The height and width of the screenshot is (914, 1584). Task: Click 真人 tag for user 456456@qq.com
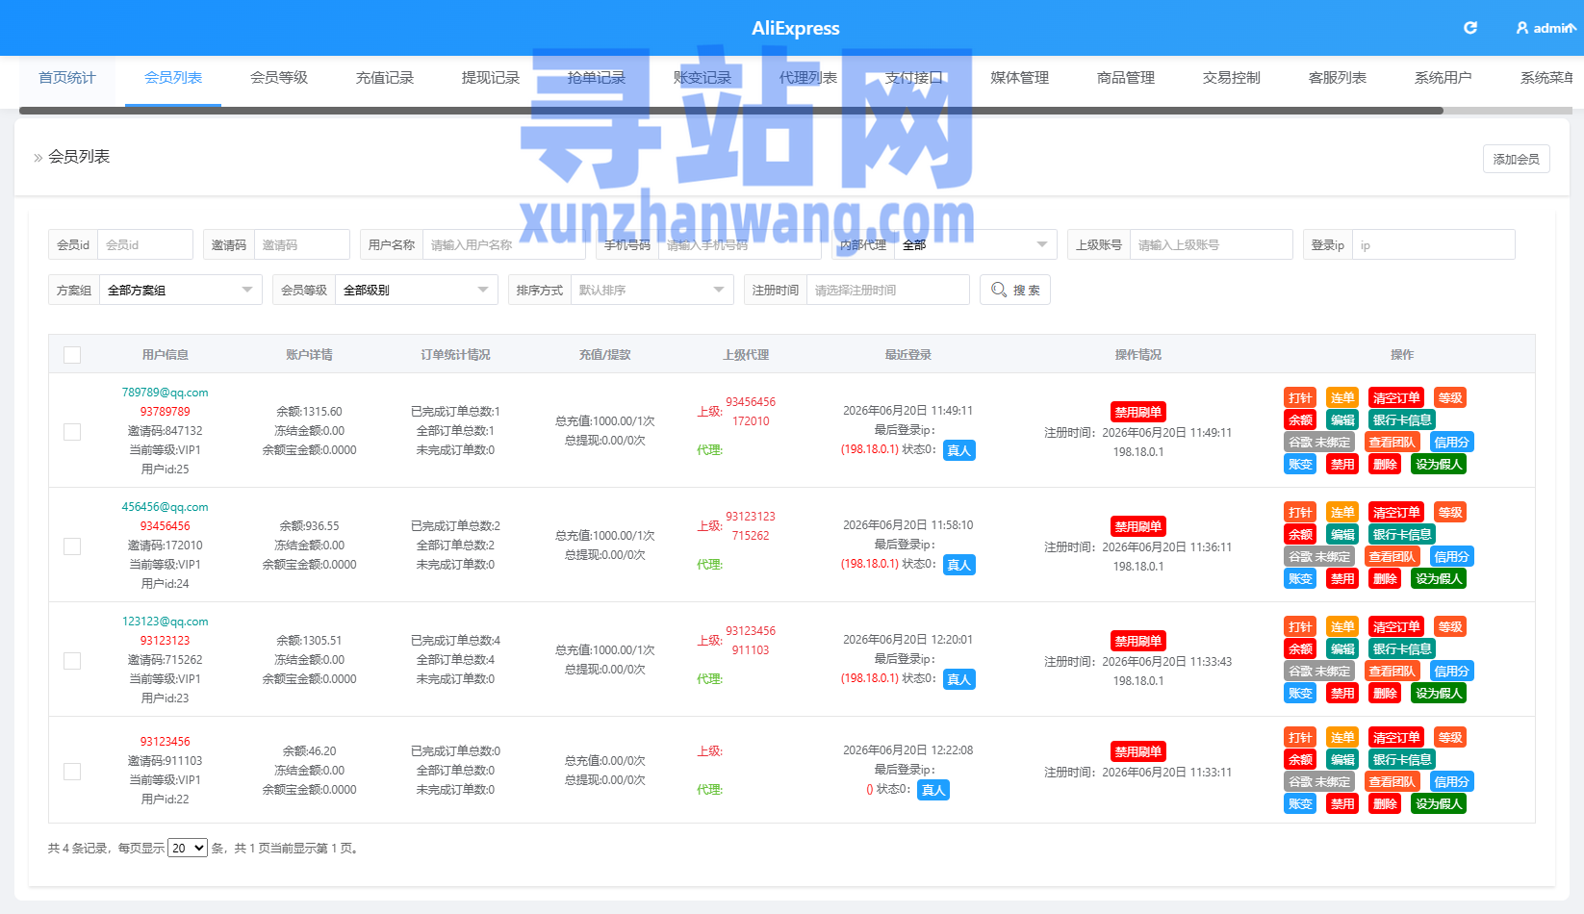(959, 565)
